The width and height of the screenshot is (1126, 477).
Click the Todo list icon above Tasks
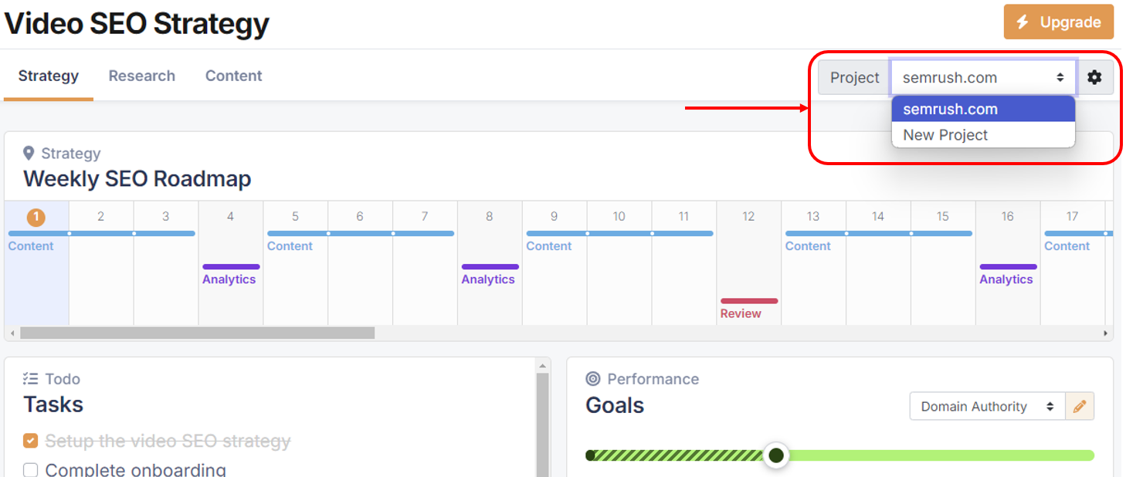point(31,378)
